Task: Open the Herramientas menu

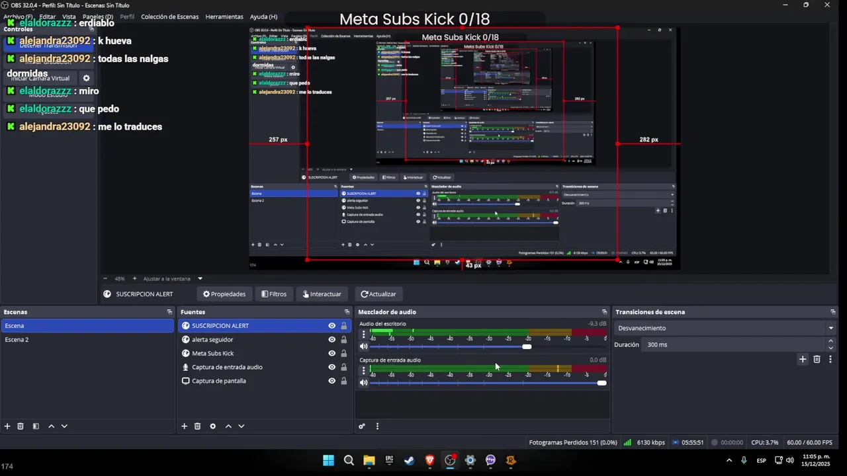Action: pyautogui.click(x=224, y=17)
